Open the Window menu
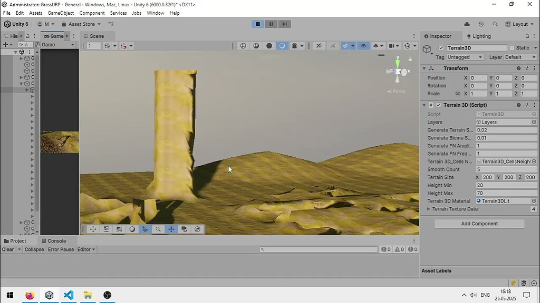540x303 pixels. click(x=155, y=13)
